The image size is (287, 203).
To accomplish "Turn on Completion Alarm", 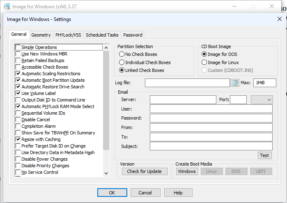I will (x=18, y=126).
